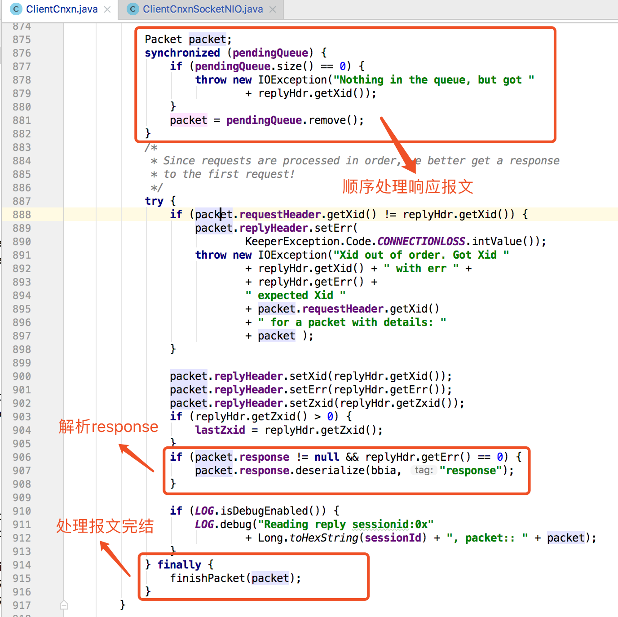This screenshot has width=618, height=617.
Task: Click line number 906 in the gutter
Action: tap(22, 457)
